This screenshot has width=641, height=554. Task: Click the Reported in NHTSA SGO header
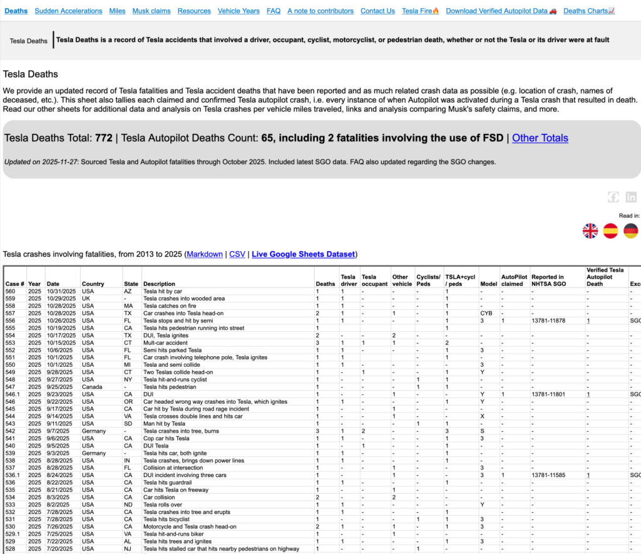point(548,280)
